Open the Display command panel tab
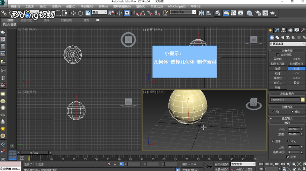 point(297,30)
